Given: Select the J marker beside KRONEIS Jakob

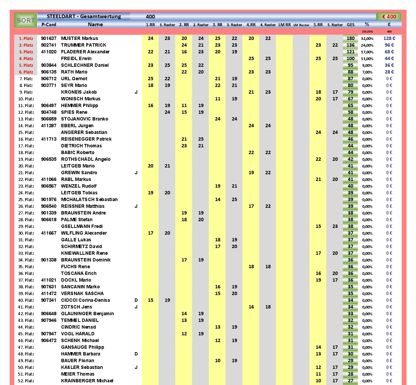Looking at the screenshot, I should coord(136,92).
